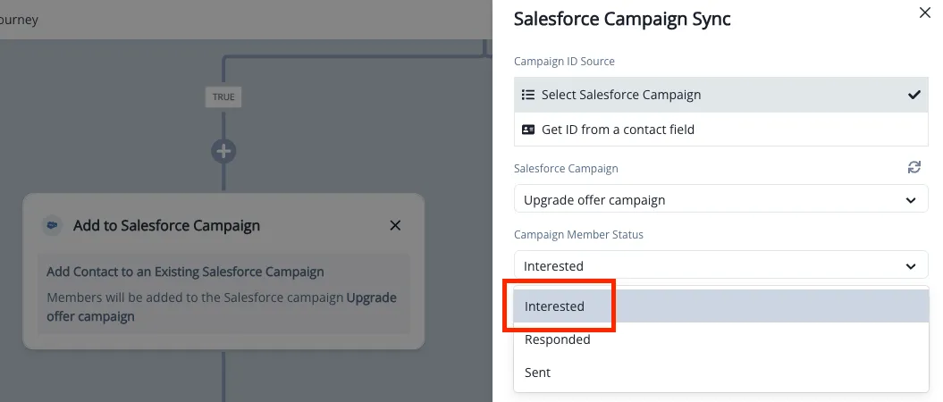The height and width of the screenshot is (402, 943).
Task: Click the Add to Salesforce Campaign card title
Action: pyautogui.click(x=166, y=226)
